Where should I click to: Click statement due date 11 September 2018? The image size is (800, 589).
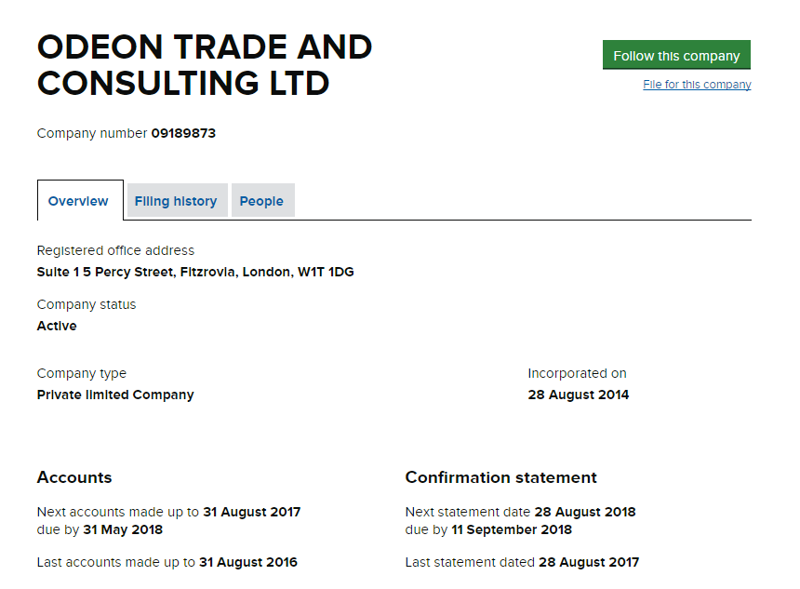coord(512,529)
